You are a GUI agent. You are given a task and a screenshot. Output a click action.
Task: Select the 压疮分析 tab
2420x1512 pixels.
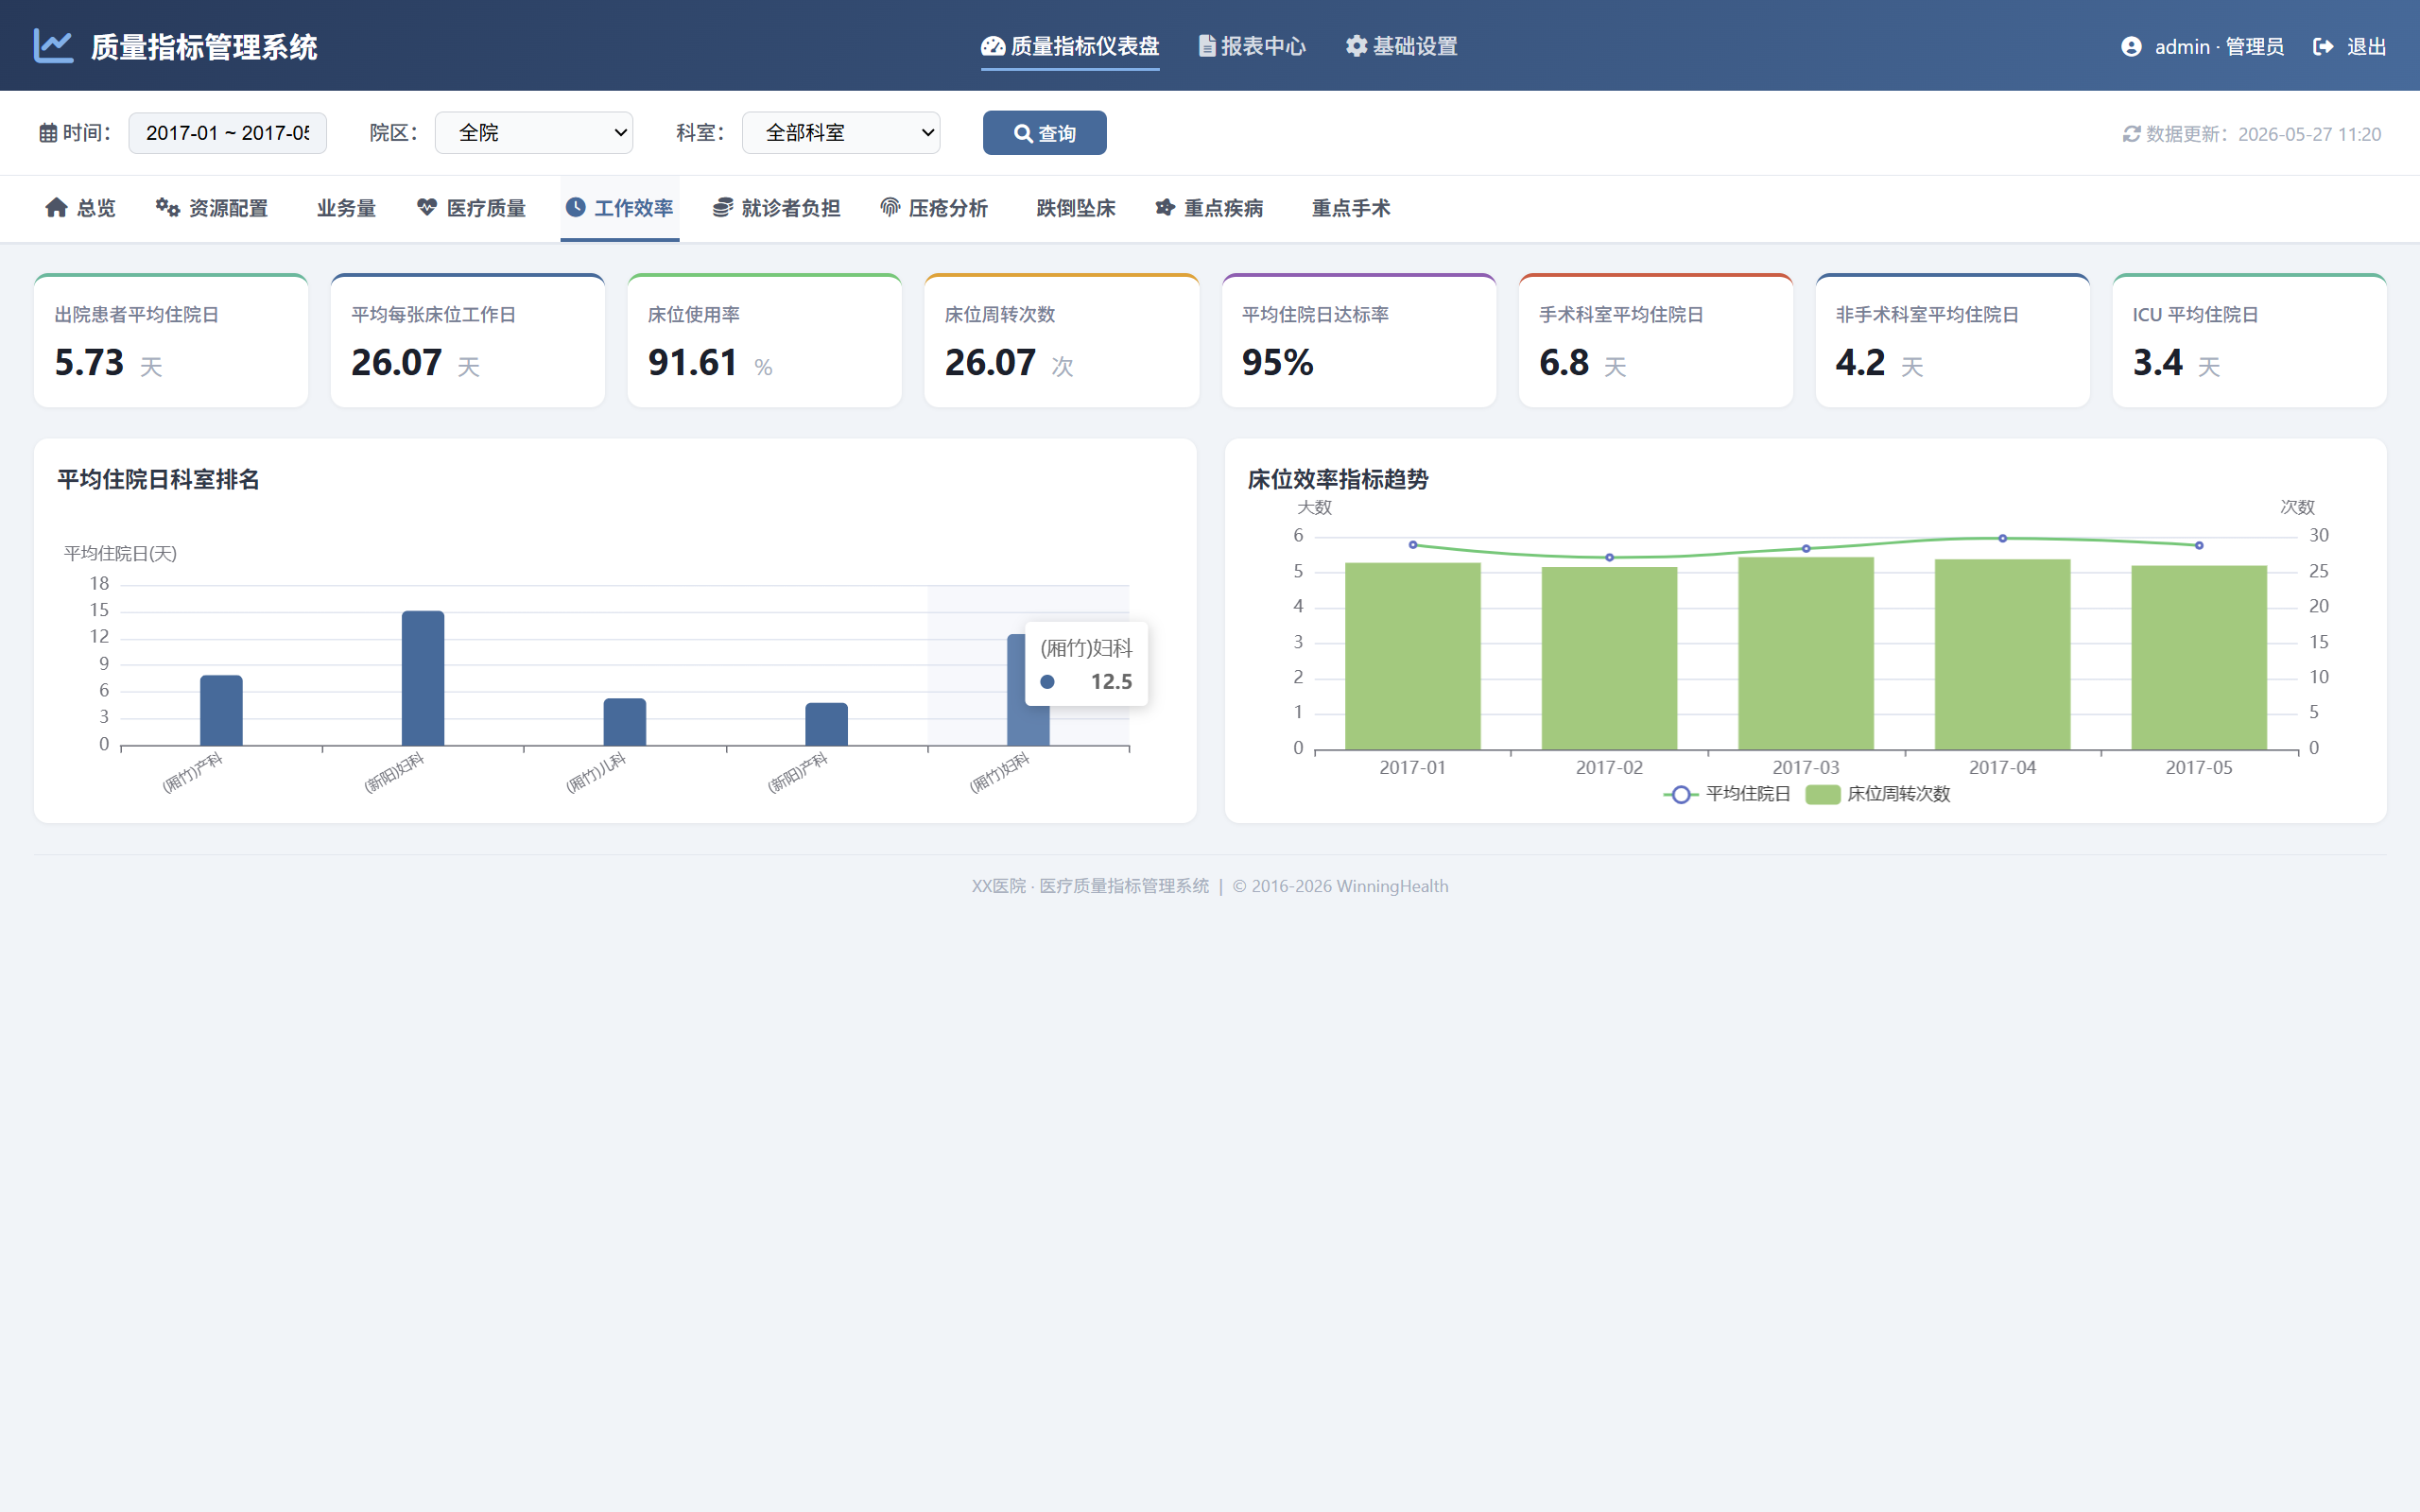click(934, 208)
